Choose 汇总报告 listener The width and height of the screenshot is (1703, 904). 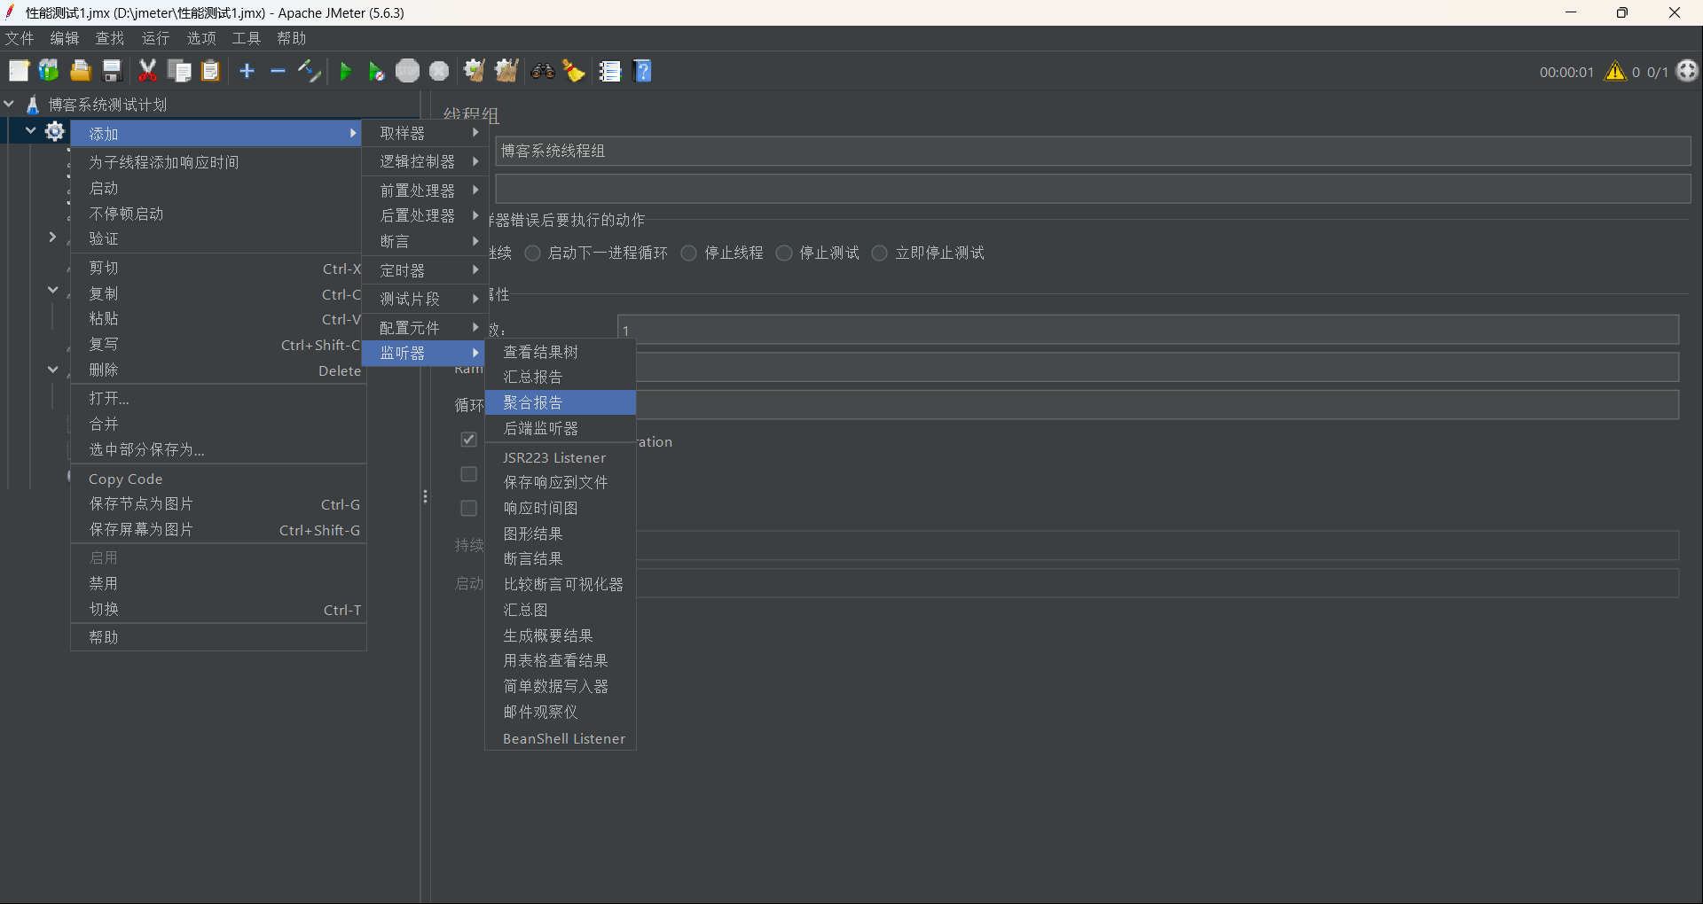coord(561,377)
